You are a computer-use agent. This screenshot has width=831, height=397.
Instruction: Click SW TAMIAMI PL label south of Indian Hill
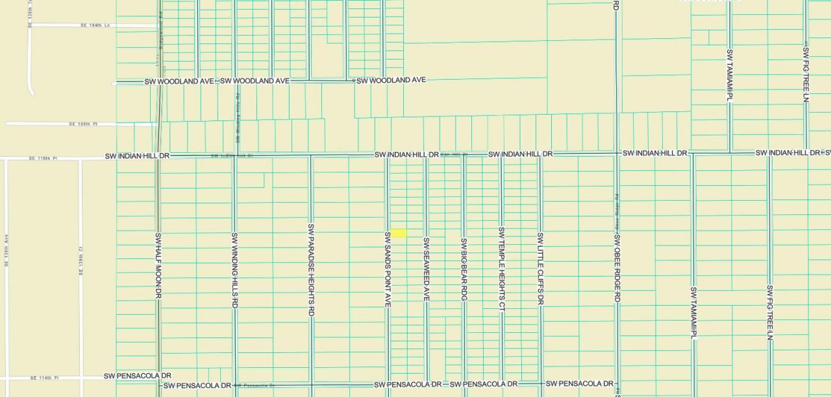pyautogui.click(x=693, y=313)
